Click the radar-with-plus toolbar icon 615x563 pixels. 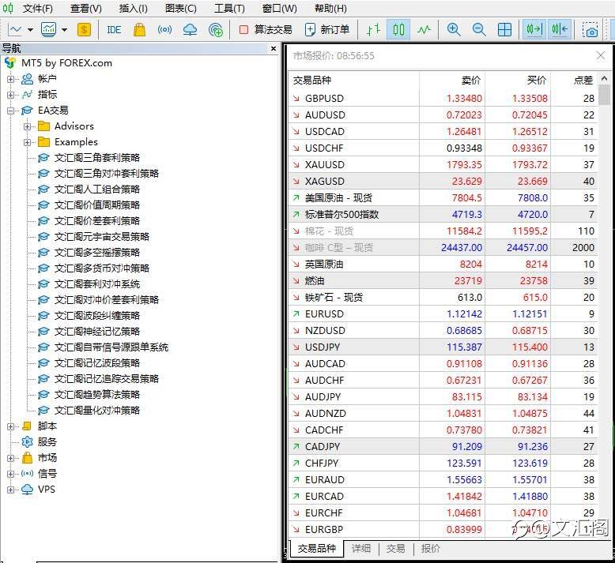click(x=216, y=30)
